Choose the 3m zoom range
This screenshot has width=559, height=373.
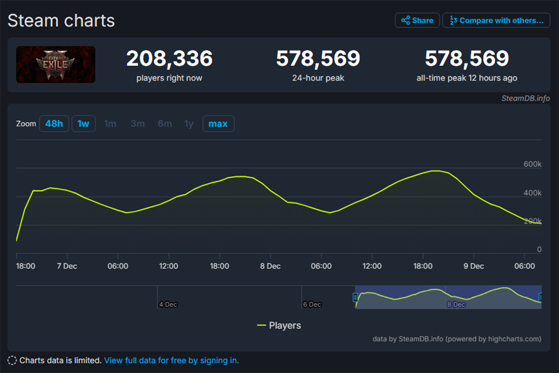(137, 123)
